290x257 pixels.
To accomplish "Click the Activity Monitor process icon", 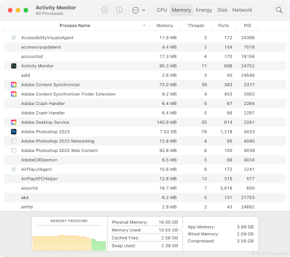I will [14, 66].
